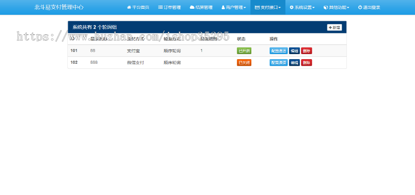Expand the 其他功能 dropdown menu
Image resolution: width=415 pixels, height=195 pixels.
click(x=336, y=7)
